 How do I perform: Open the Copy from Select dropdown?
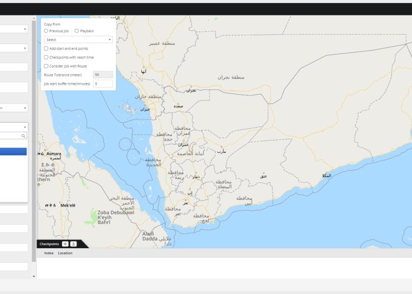pyautogui.click(x=78, y=39)
